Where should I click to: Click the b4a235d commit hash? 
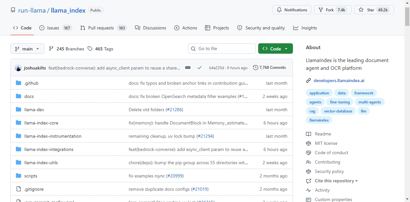(216, 68)
